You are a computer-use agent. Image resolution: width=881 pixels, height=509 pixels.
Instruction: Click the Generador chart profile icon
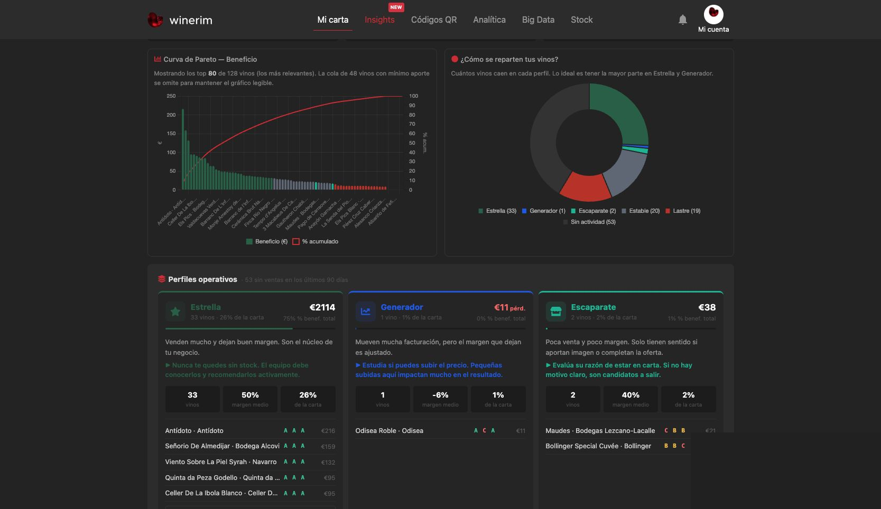tap(366, 312)
